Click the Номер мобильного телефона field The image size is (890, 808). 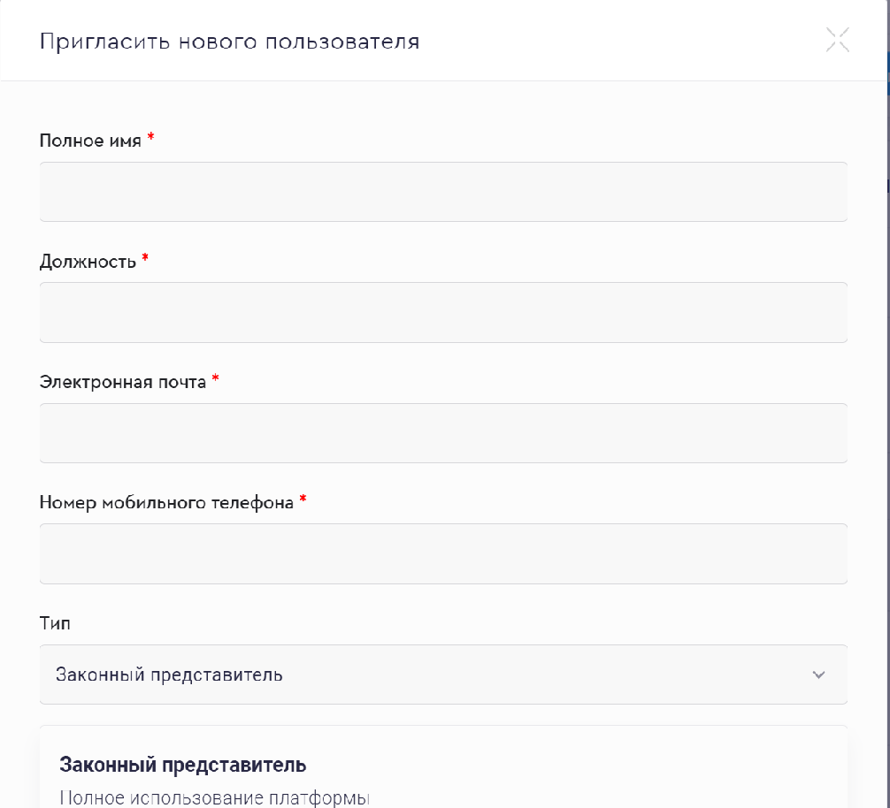coord(443,554)
